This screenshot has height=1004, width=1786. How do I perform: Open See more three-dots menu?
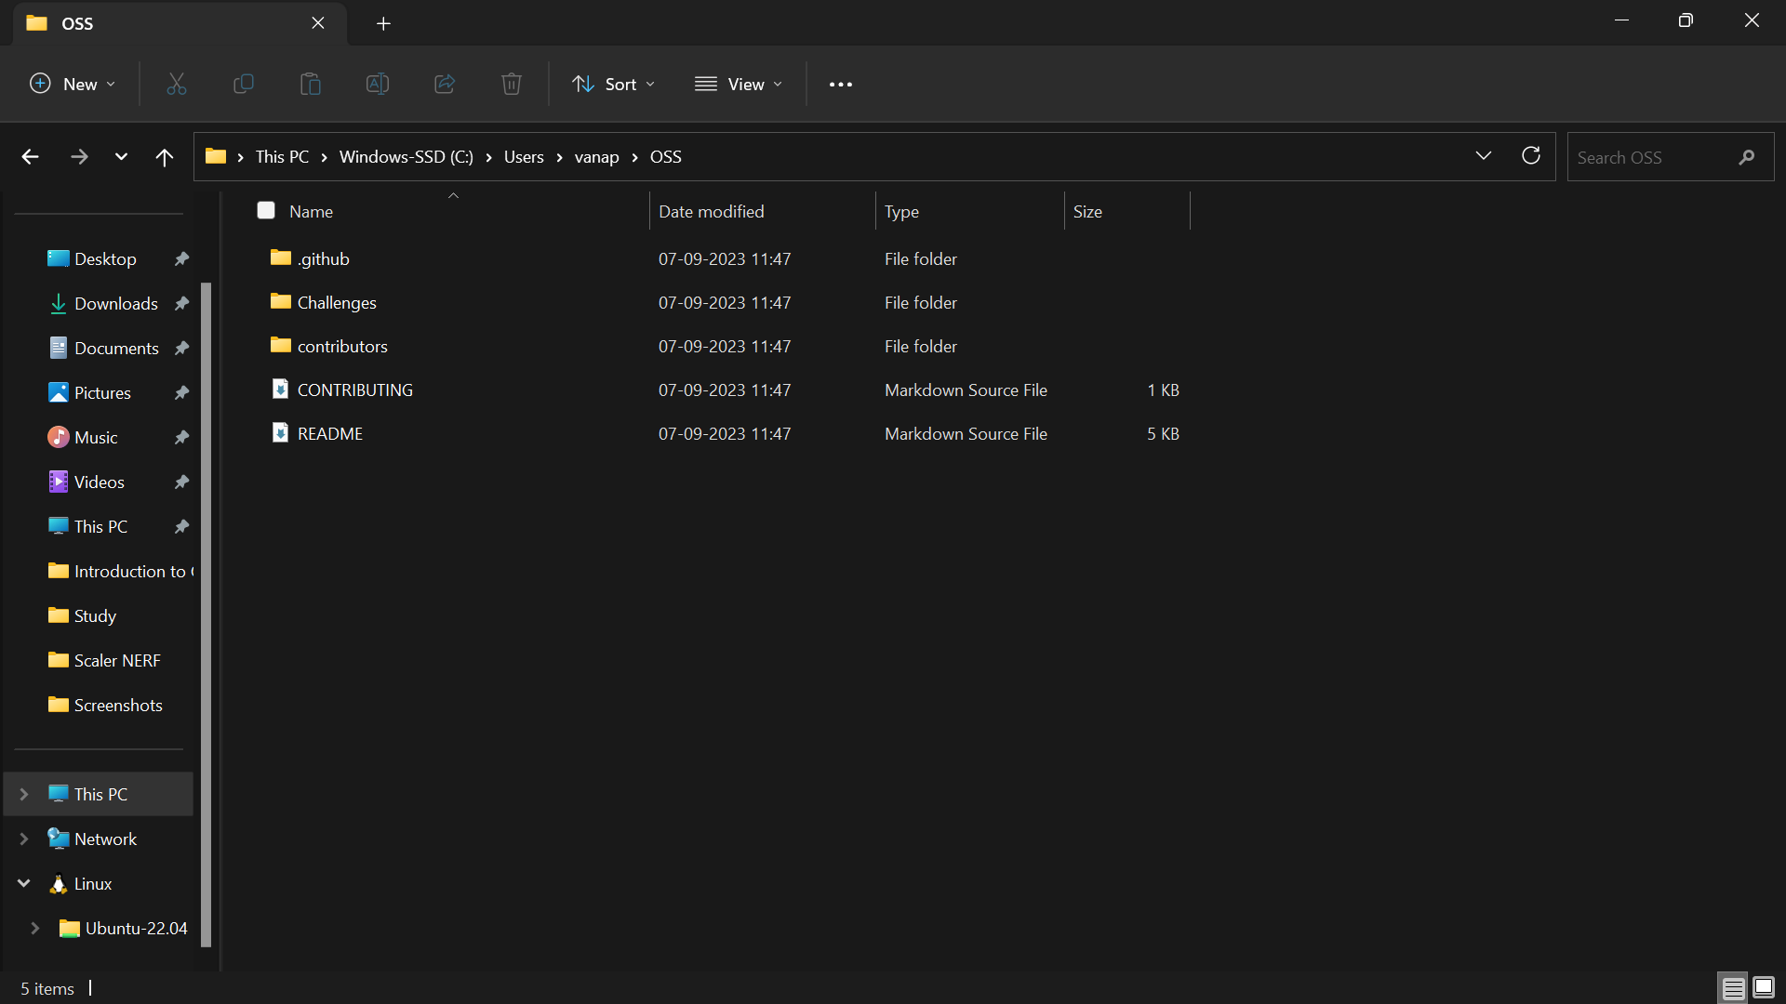pyautogui.click(x=841, y=85)
